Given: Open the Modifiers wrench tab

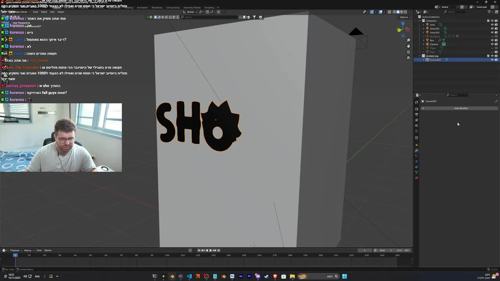Looking at the screenshot, I should pyautogui.click(x=416, y=151).
